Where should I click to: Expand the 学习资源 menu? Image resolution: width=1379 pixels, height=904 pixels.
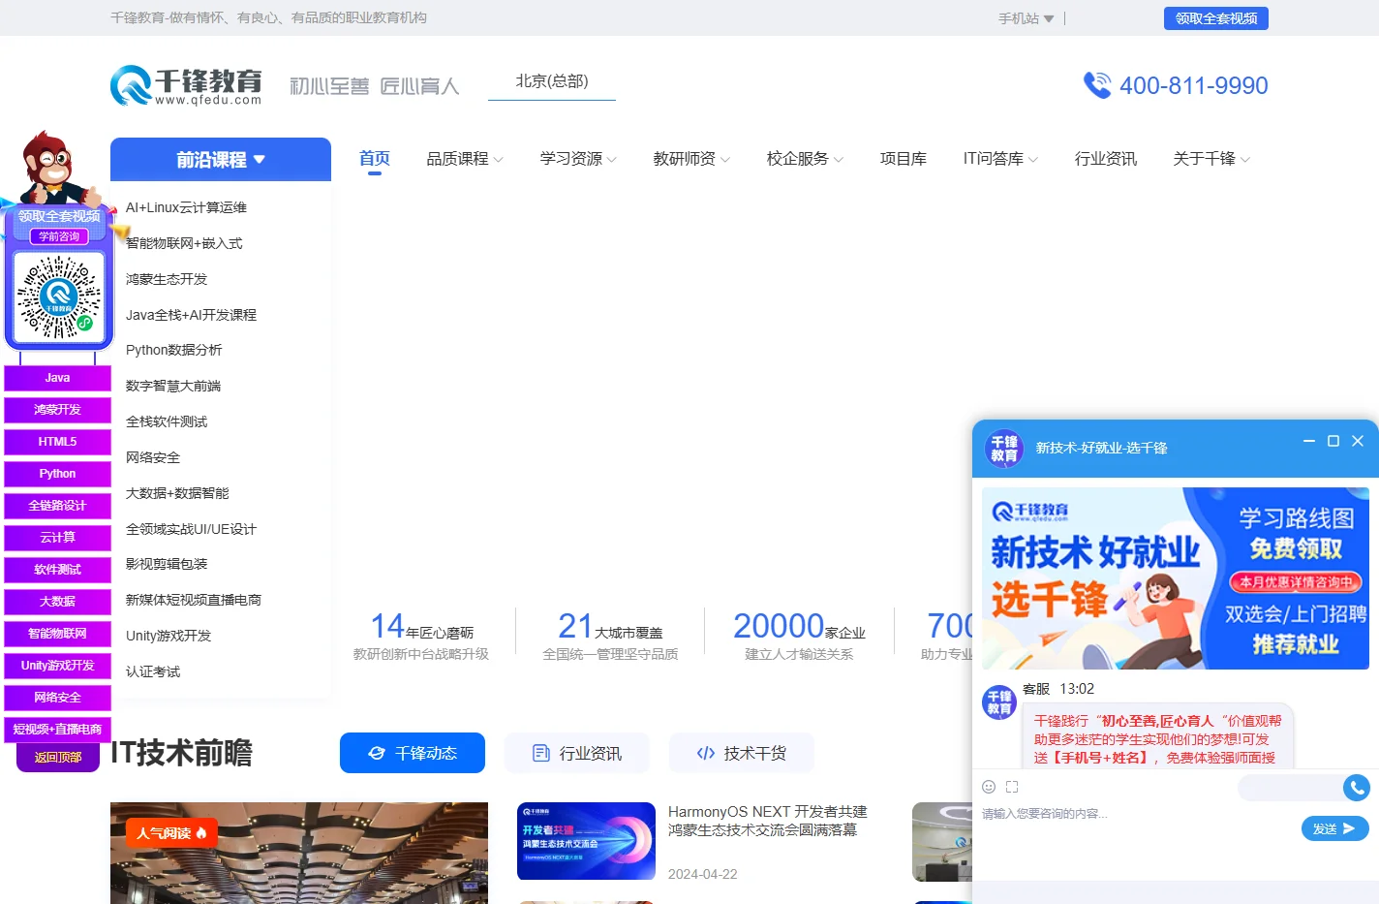(x=578, y=159)
